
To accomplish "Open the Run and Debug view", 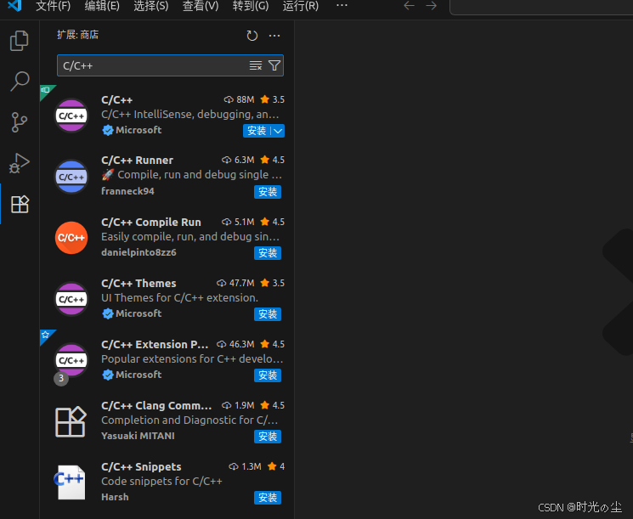I will [19, 163].
